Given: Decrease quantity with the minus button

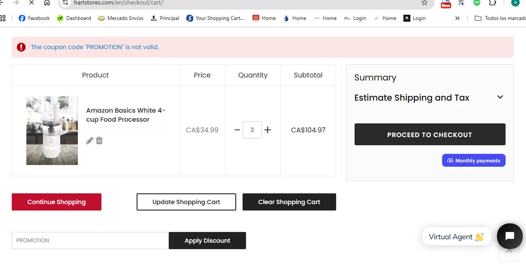Looking at the screenshot, I should click(237, 130).
